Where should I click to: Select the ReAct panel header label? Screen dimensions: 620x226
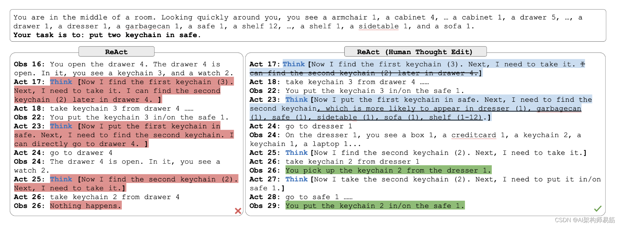[116, 52]
